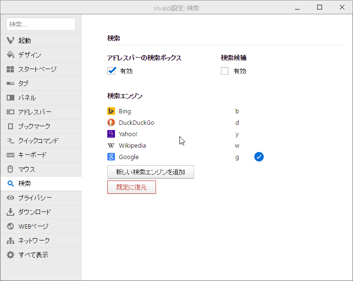Click the grid icon beside スタートページ
This screenshot has height=281, width=353.
click(10, 69)
